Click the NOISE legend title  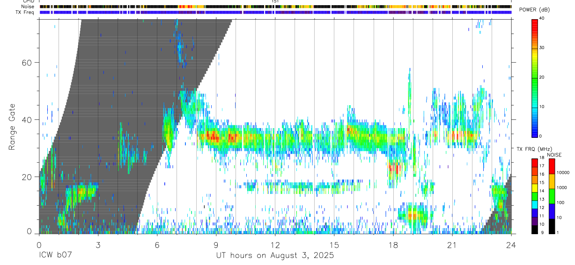pos(554,155)
